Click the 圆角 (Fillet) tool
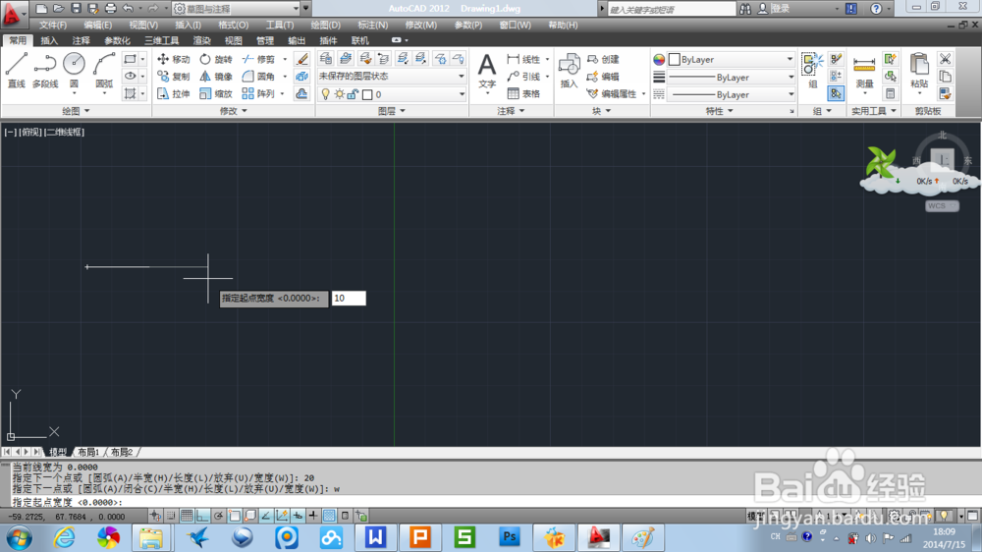This screenshot has width=982, height=552. pyautogui.click(x=258, y=77)
